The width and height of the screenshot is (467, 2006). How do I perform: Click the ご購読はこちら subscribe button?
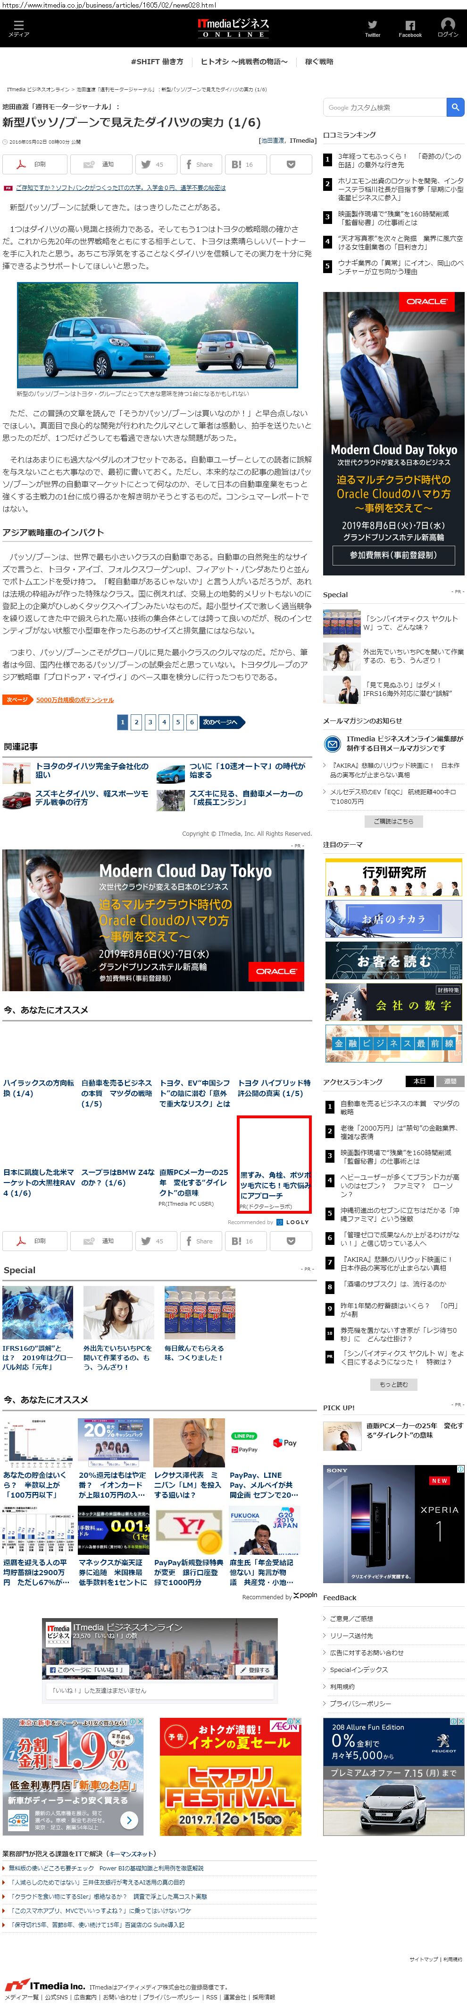click(393, 821)
